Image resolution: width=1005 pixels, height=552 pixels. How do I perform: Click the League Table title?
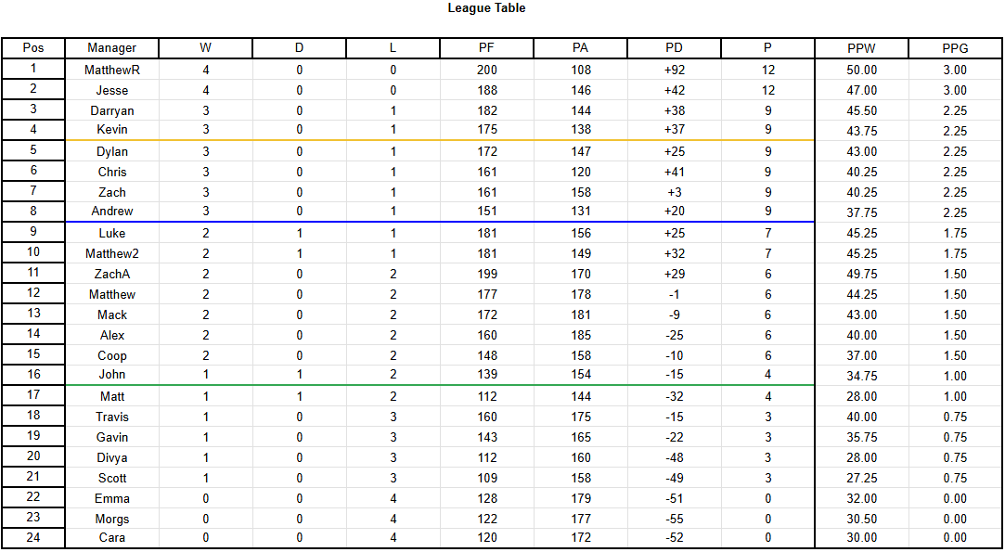486,8
